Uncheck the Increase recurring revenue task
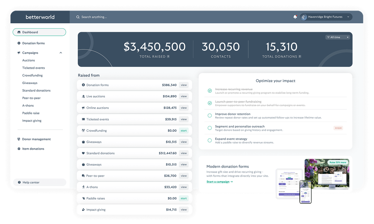The width and height of the screenshot is (374, 224). tap(210, 91)
